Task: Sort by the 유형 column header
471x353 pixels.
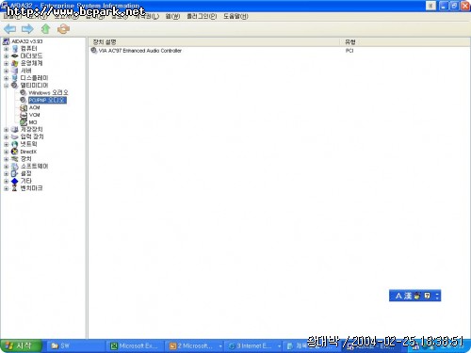Action: tap(405, 41)
